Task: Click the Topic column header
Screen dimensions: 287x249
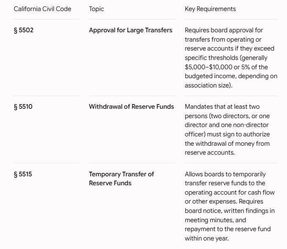Action: (x=96, y=9)
